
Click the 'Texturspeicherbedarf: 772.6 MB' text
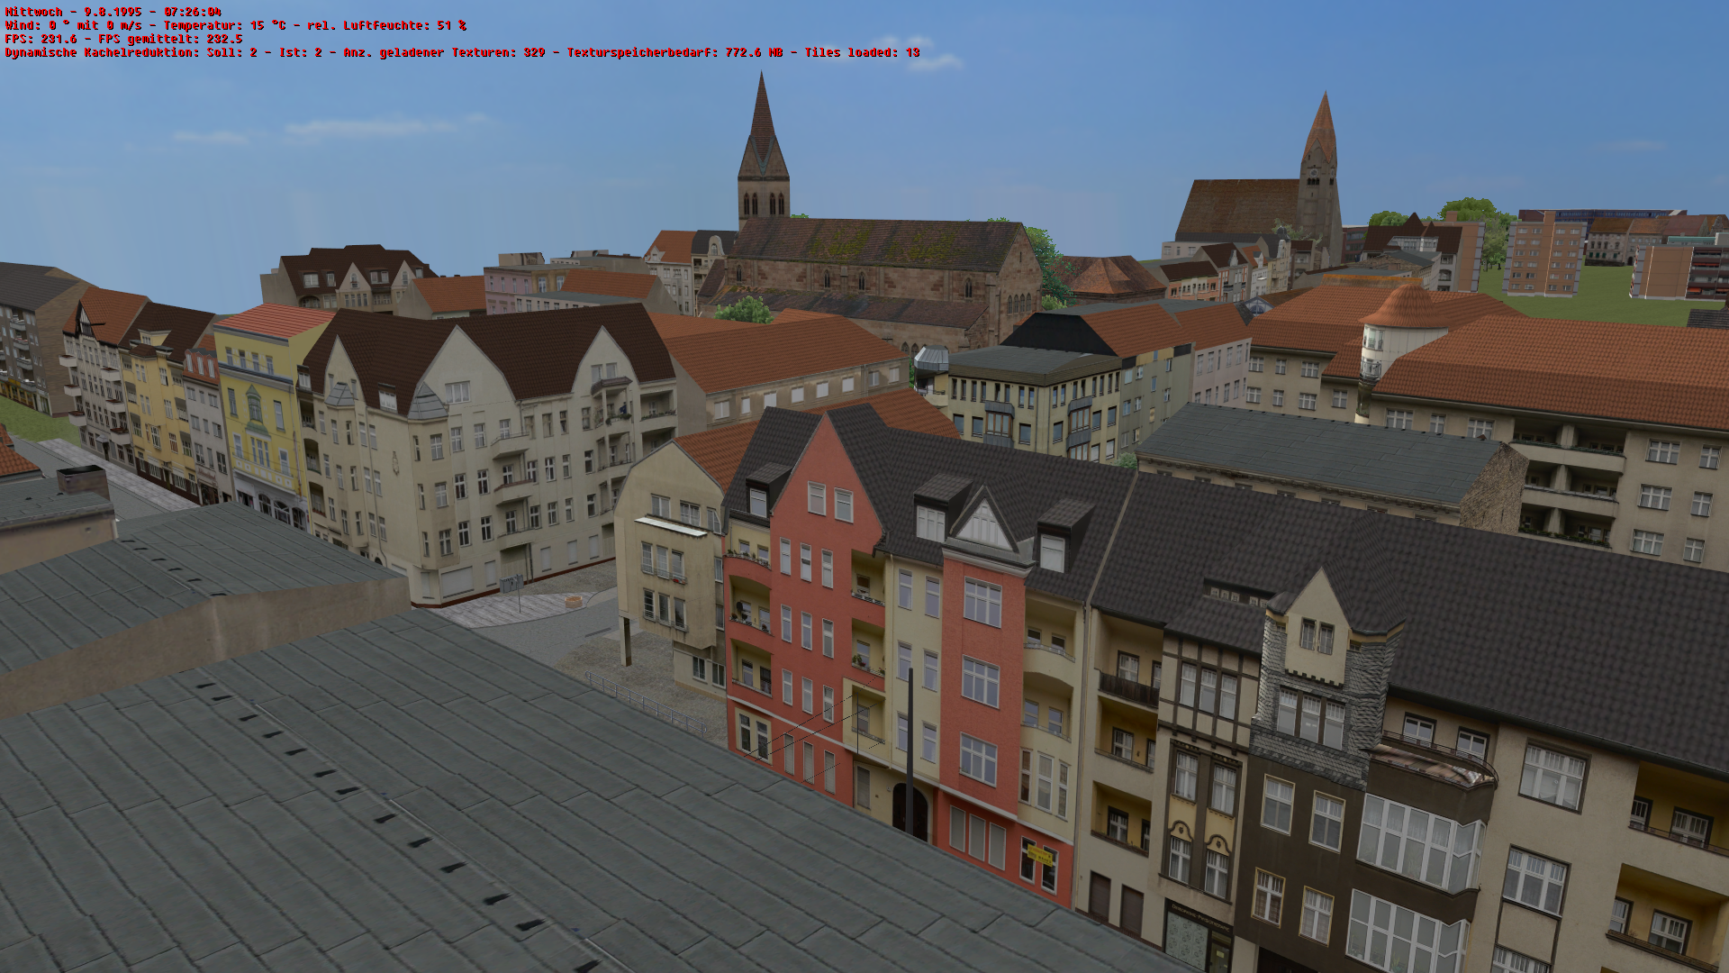point(674,52)
